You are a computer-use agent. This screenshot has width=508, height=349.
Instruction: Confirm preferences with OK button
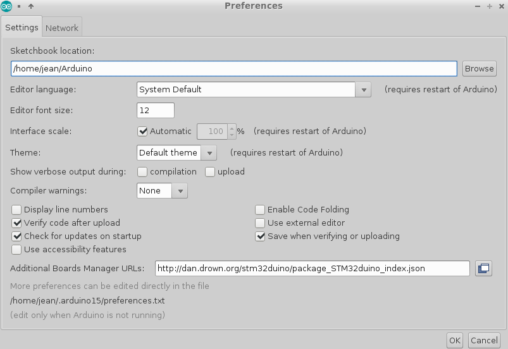455,341
